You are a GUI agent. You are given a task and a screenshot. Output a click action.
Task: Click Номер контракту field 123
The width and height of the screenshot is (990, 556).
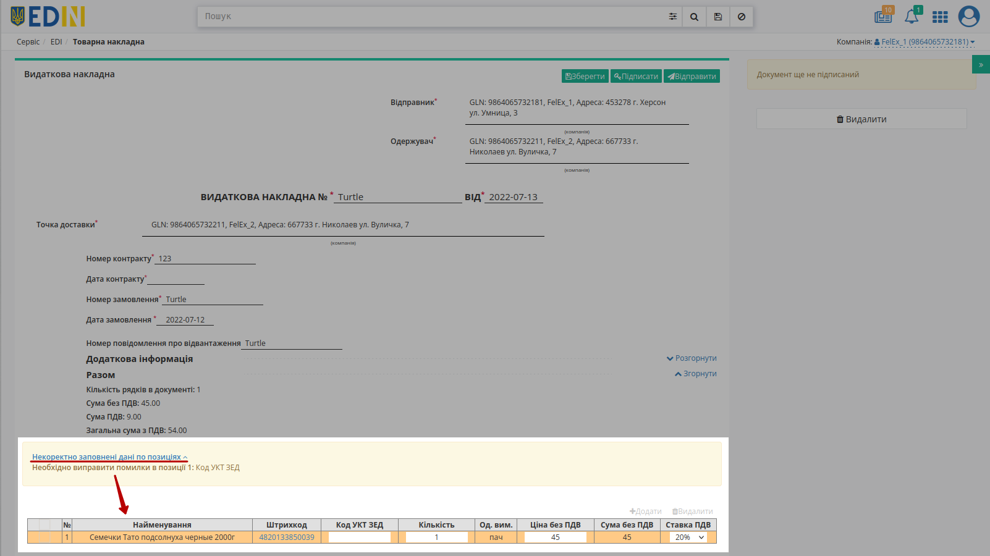coord(205,259)
